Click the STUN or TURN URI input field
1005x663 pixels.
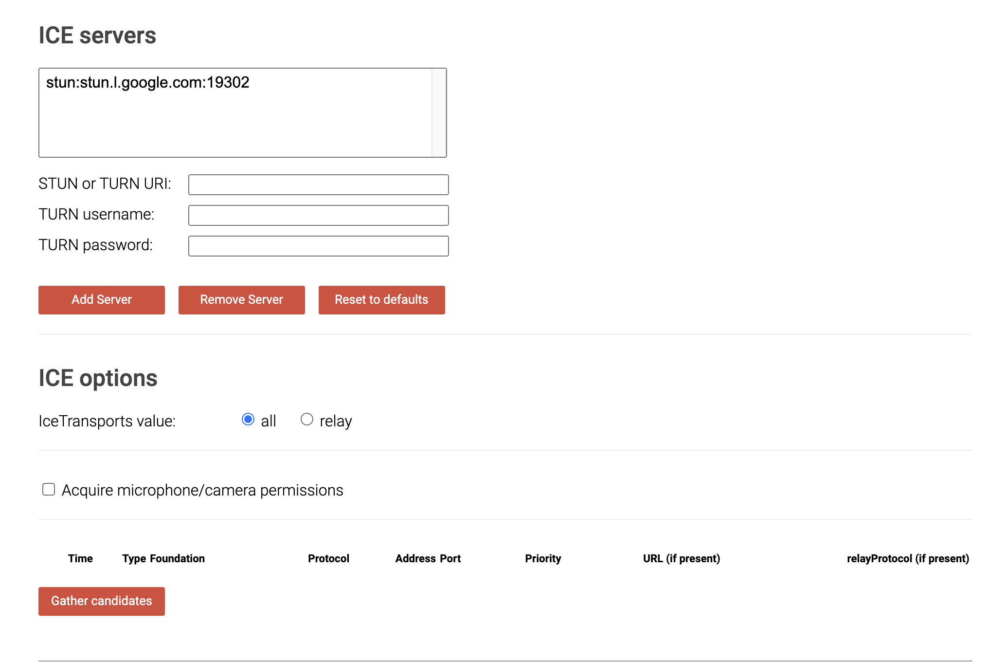pyautogui.click(x=319, y=183)
